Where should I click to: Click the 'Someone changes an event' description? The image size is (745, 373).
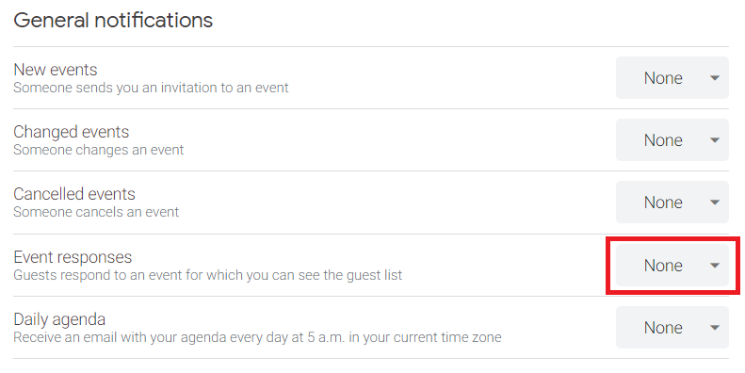click(x=98, y=150)
